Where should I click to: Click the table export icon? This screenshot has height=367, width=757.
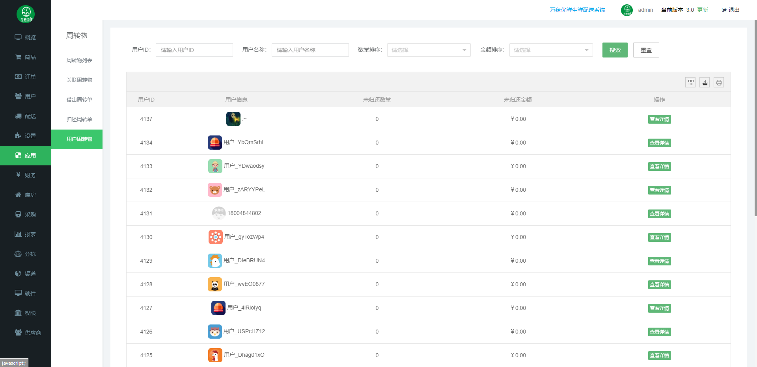(x=705, y=82)
